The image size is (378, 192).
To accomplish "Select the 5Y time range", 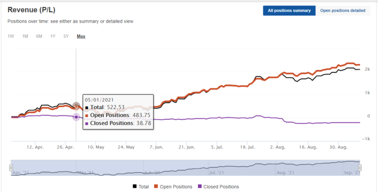I will click(x=66, y=36).
